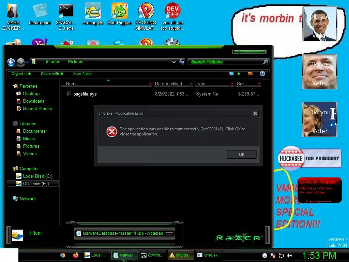Launch Firefox from the taskbar
This screenshot has width=349, height=262.
tap(76, 255)
